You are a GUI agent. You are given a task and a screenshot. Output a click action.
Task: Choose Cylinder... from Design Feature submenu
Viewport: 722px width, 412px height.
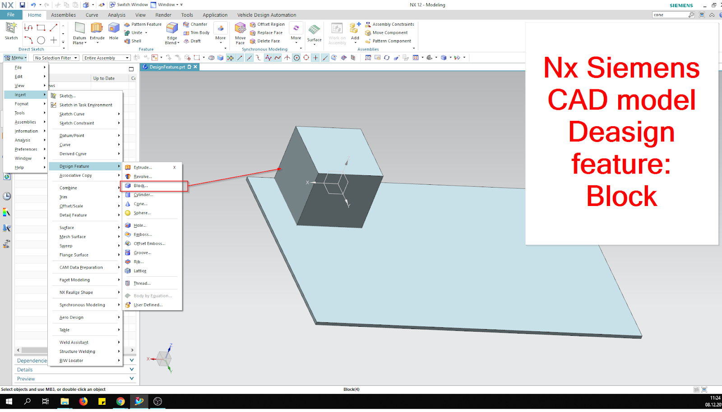pyautogui.click(x=153, y=195)
